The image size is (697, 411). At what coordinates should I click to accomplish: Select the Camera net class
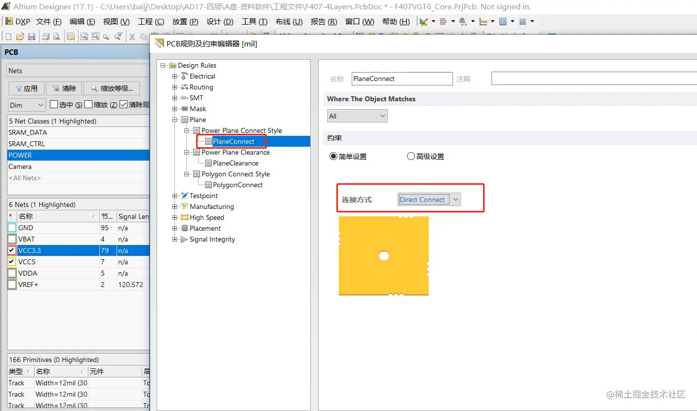tap(78, 166)
